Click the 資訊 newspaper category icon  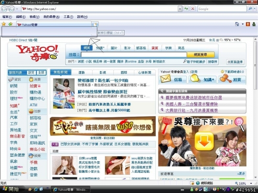pyautogui.click(x=11, y=80)
